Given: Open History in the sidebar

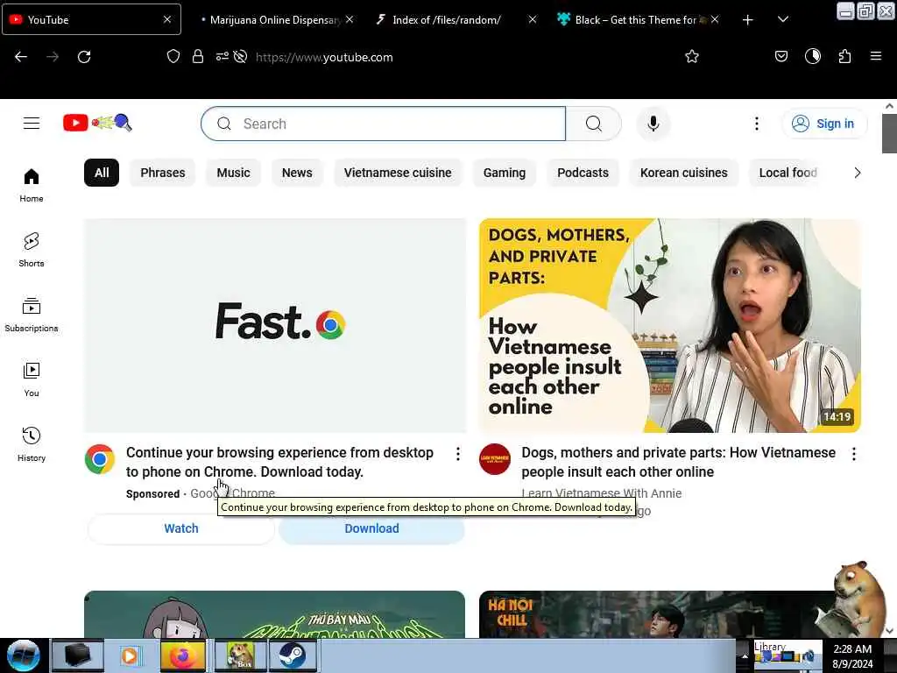Looking at the screenshot, I should 32,444.
